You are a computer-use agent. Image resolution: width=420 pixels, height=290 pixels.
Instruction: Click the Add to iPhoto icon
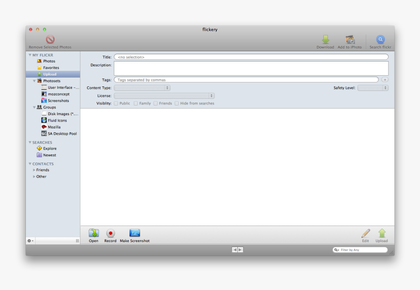[x=350, y=40]
